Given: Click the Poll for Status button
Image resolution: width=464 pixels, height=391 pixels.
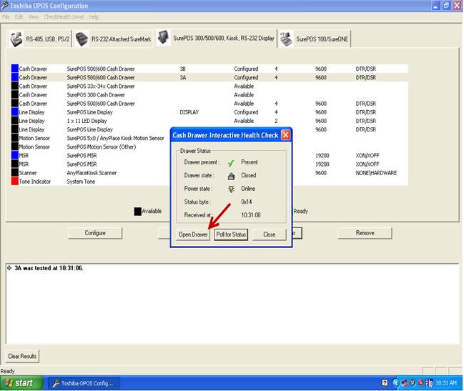Looking at the screenshot, I should point(231,234).
